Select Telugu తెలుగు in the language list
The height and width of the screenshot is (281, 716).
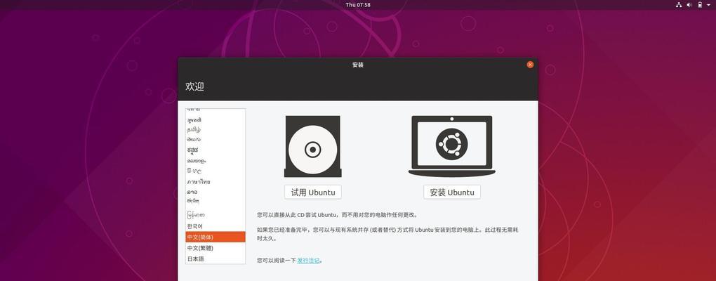pyautogui.click(x=216, y=139)
